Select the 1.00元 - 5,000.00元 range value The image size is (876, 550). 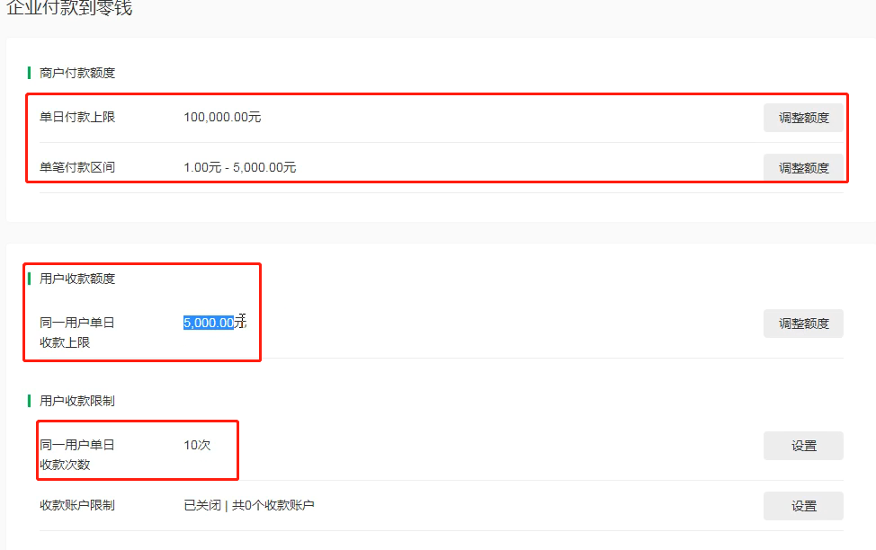239,167
